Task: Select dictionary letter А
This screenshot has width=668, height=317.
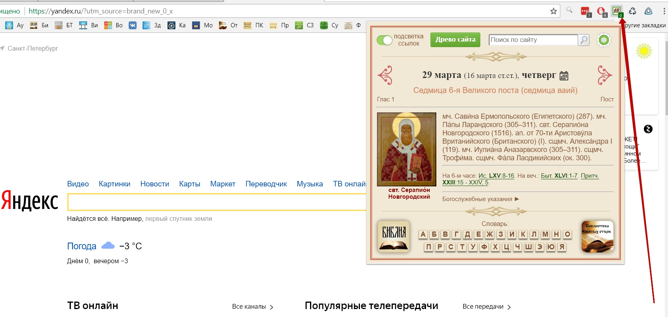Action: [x=423, y=234]
